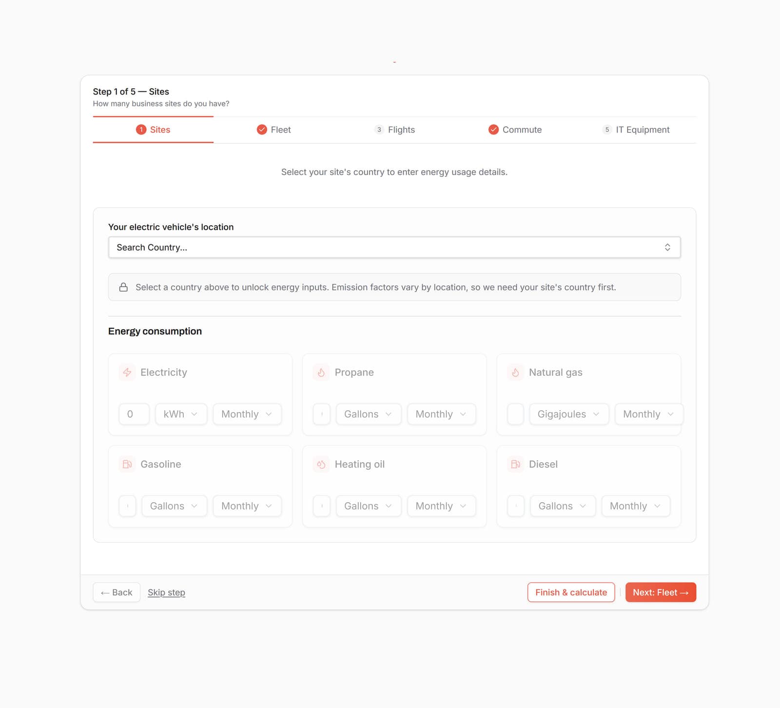
Task: Switch to the Fleet tab
Action: tap(274, 130)
